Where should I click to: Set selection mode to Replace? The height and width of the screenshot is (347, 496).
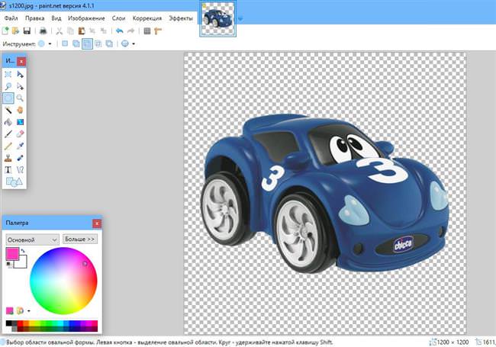pos(65,43)
